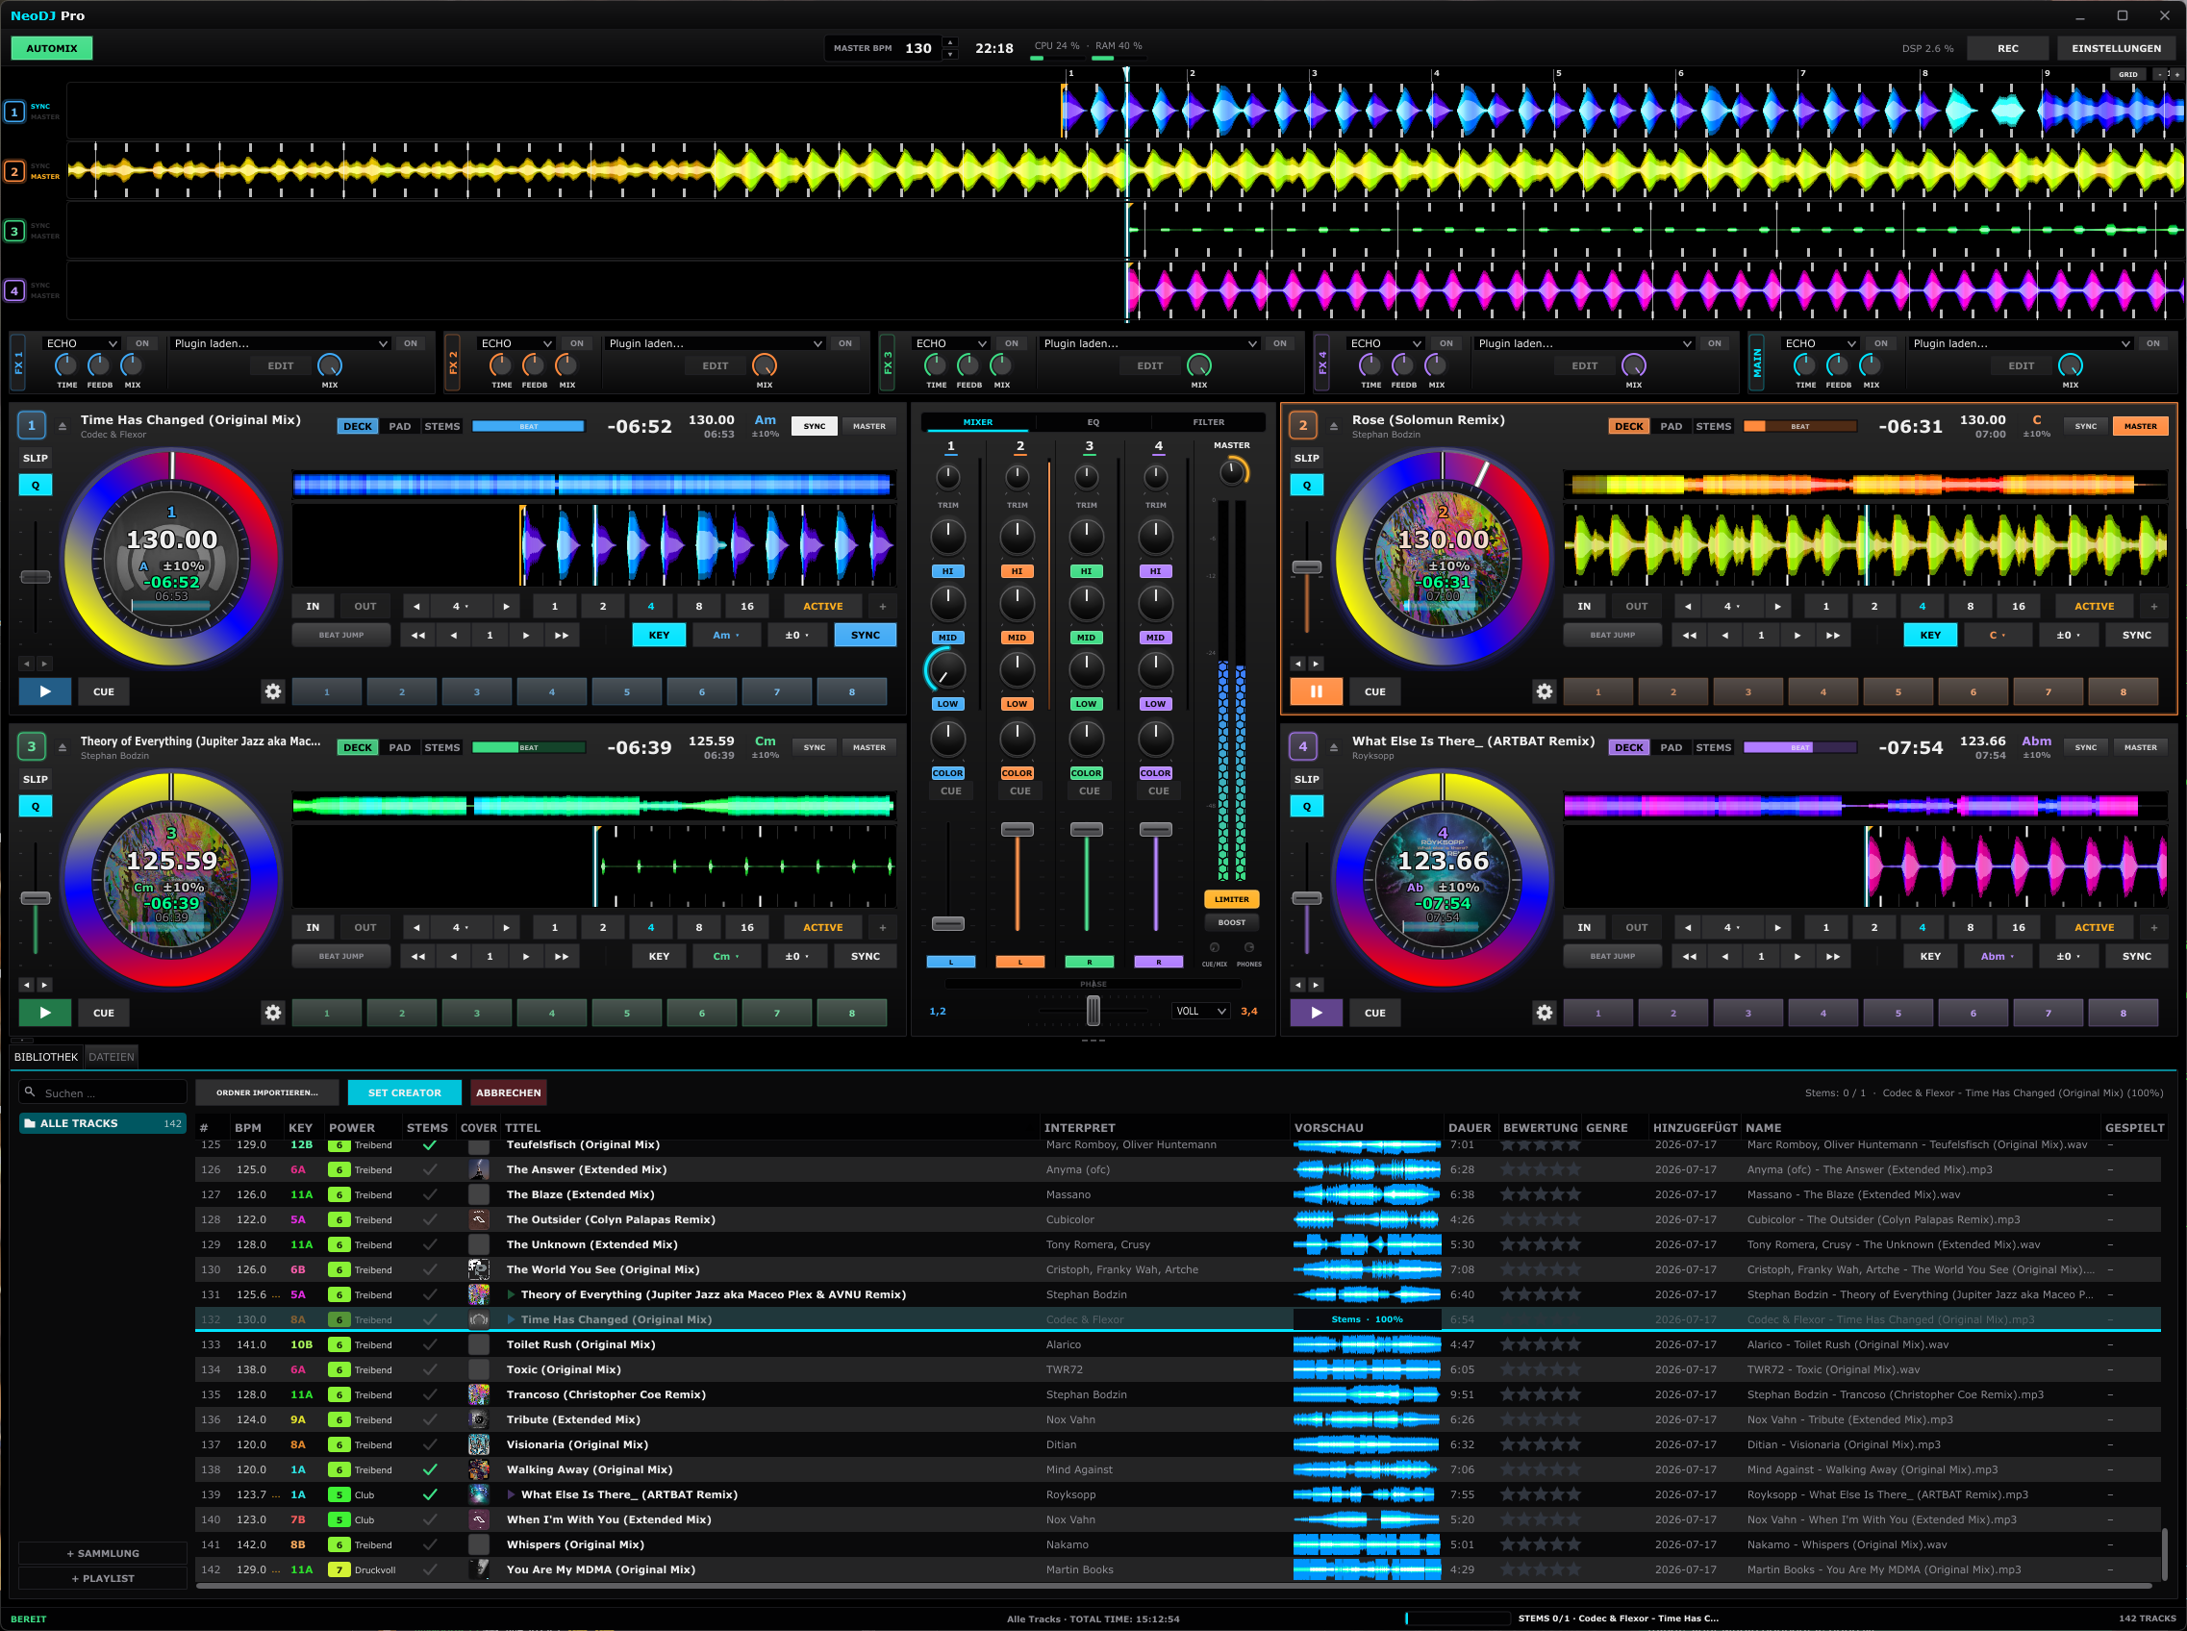The image size is (2187, 1631).
Task: Switch to mixer EQ tab
Action: (1093, 422)
